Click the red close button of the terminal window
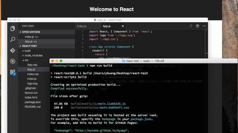The width and height of the screenshot is (238, 133). tap(52, 61)
